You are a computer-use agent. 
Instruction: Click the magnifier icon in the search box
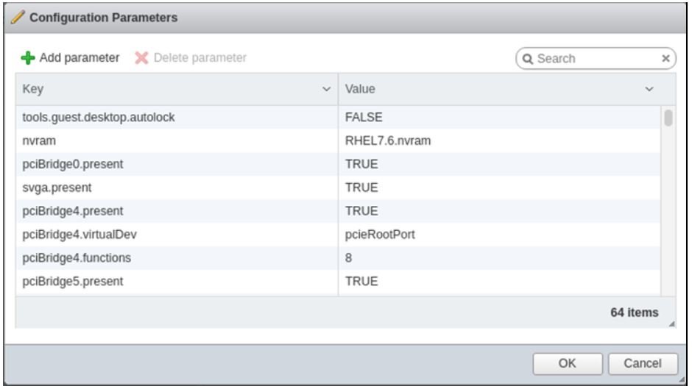click(528, 58)
